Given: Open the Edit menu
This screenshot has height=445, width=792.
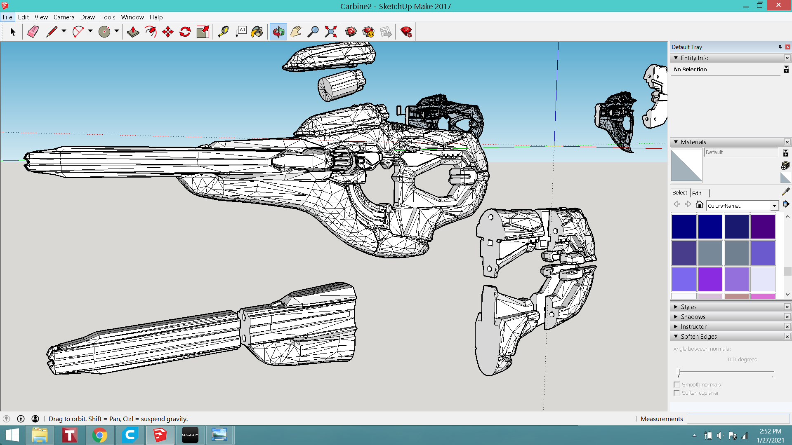Looking at the screenshot, I should tap(24, 17).
